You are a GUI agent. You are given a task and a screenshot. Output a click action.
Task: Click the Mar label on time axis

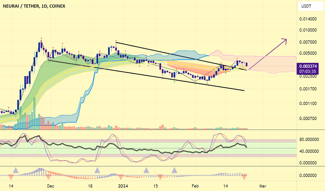pyautogui.click(x=263, y=186)
